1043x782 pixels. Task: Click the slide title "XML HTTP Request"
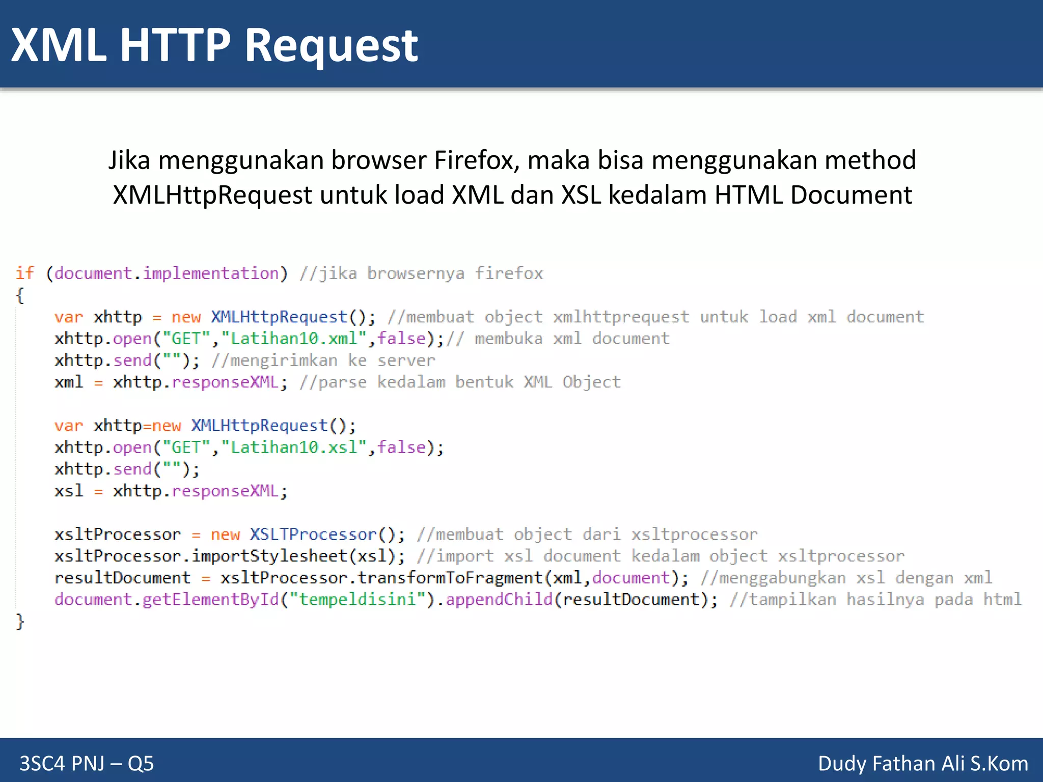(x=214, y=45)
